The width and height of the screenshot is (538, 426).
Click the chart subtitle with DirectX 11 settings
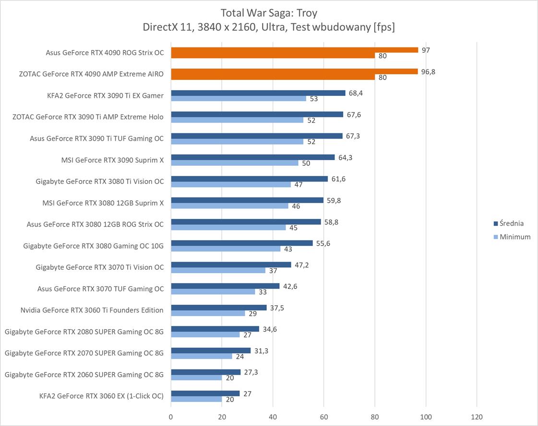pos(269,27)
